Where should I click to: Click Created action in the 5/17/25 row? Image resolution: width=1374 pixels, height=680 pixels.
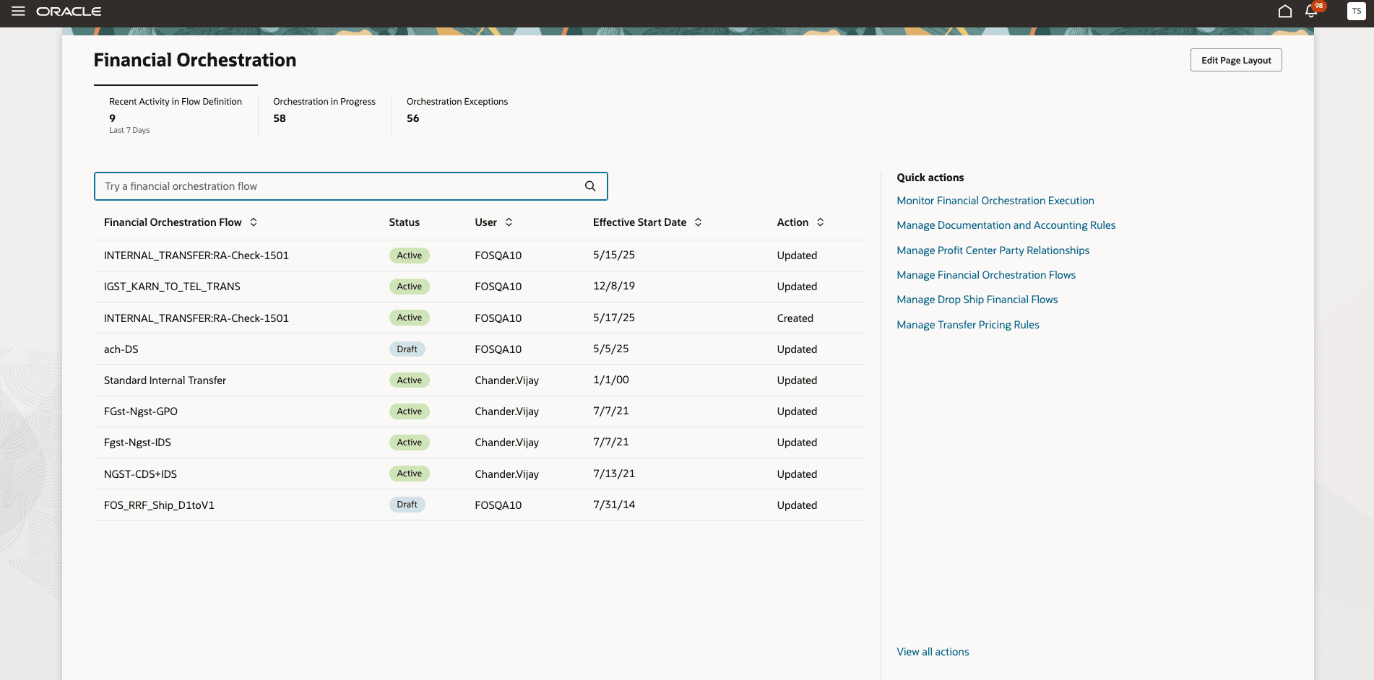tap(795, 318)
